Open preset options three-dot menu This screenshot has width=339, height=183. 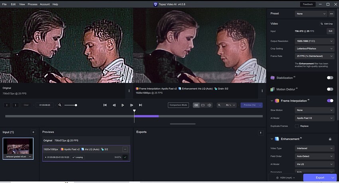tap(331, 14)
